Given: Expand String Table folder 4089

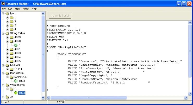Looking at the screenshot, I should [8, 37].
